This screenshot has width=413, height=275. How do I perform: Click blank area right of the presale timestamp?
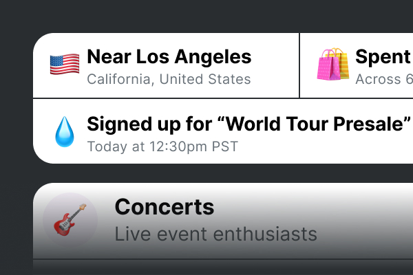(x=324, y=147)
